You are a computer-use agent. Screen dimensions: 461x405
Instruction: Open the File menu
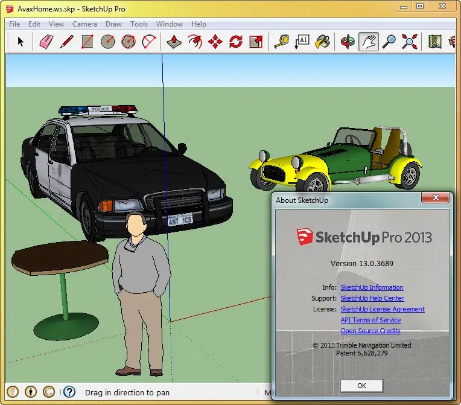[14, 24]
